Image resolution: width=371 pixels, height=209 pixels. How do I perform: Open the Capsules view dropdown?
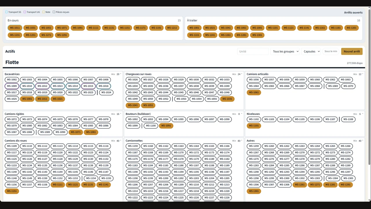[312, 51]
